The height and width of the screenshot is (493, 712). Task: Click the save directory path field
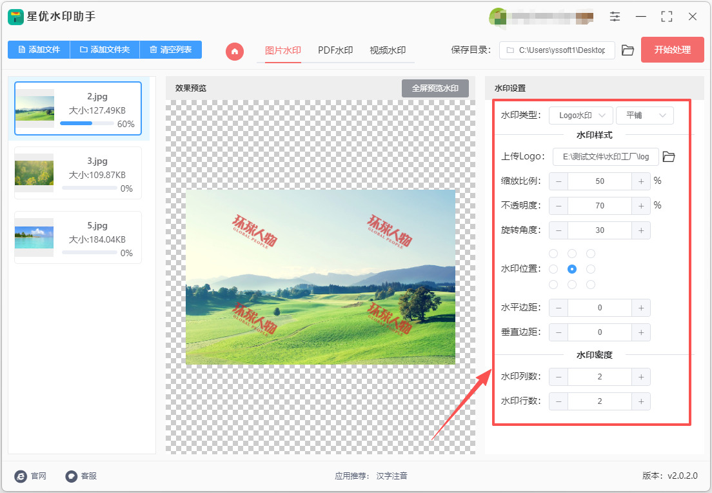click(x=557, y=50)
